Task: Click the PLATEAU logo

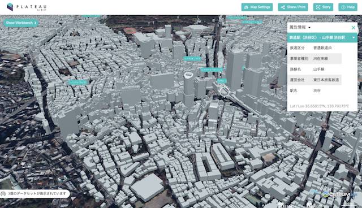Action: point(27,7)
